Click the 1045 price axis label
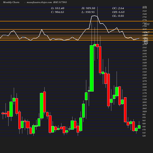The height and width of the screenshot is (153, 153). pos(144,108)
